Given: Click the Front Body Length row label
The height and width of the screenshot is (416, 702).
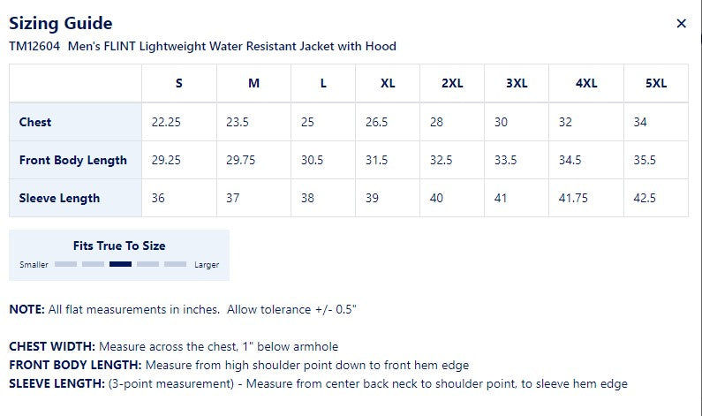Looking at the screenshot, I should pyautogui.click(x=73, y=160).
